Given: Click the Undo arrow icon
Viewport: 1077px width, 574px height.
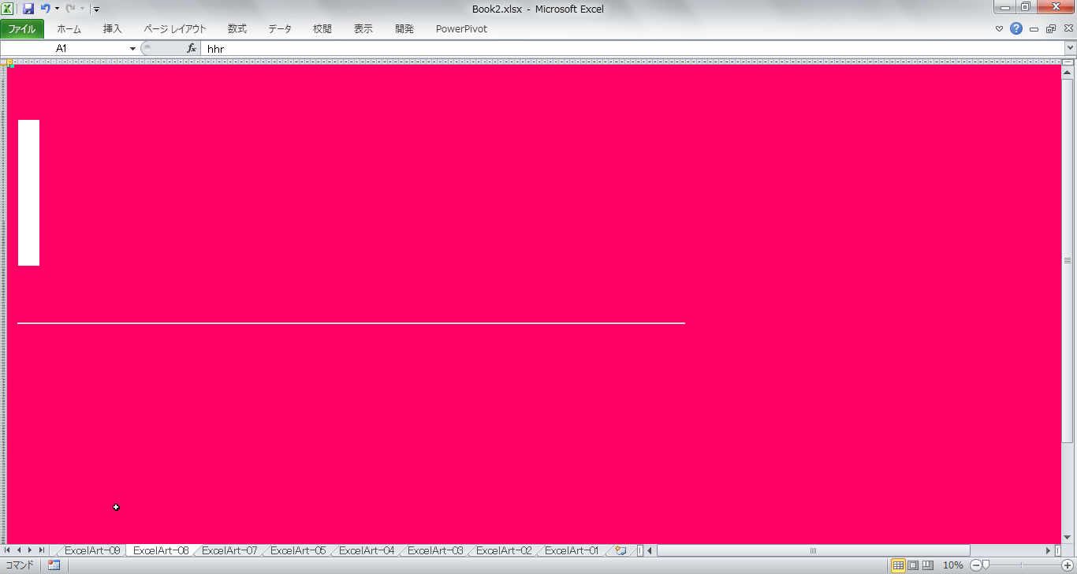Looking at the screenshot, I should (x=46, y=9).
